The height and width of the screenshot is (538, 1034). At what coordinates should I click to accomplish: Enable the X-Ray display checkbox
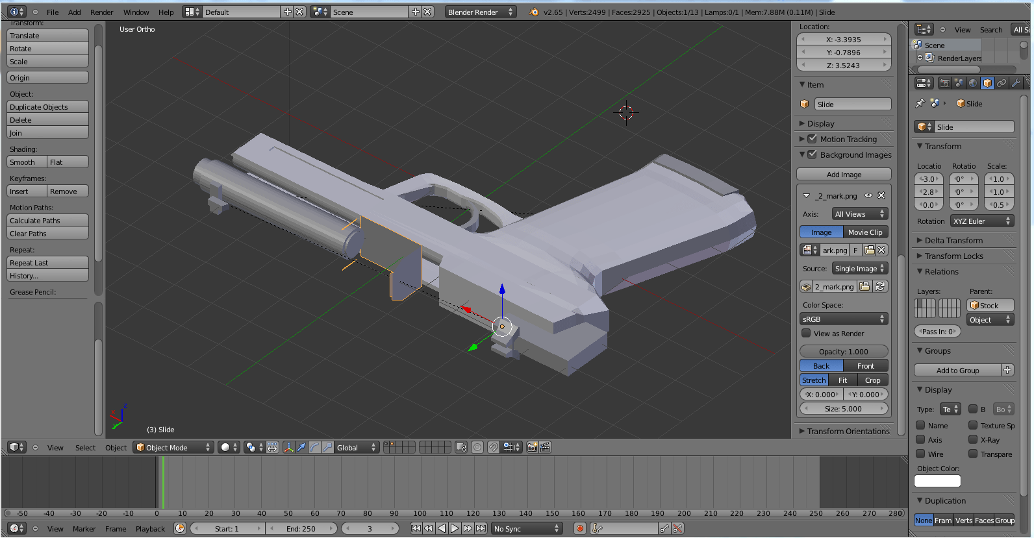tap(973, 439)
